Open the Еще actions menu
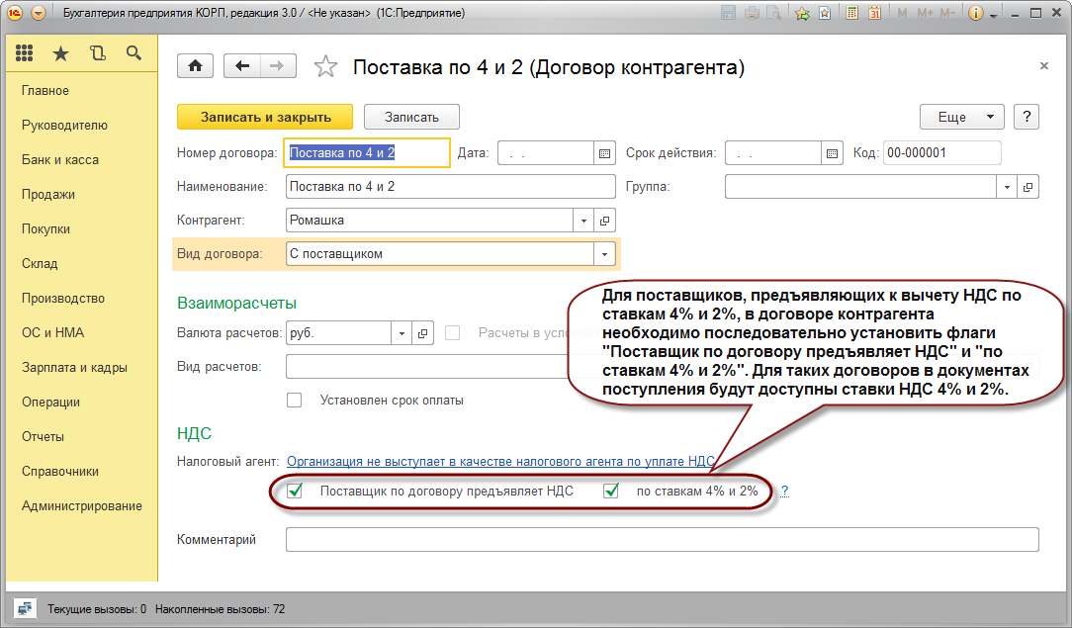 [961, 117]
